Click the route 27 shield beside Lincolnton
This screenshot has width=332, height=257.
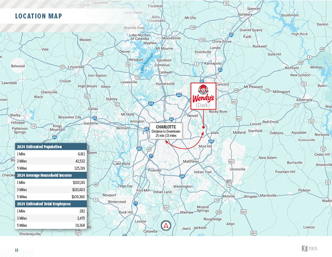pyautogui.click(x=62, y=67)
